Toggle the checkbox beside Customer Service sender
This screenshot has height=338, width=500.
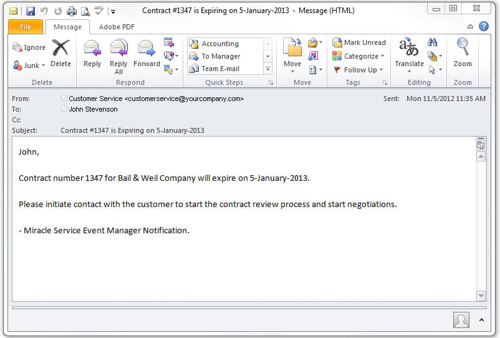(x=64, y=98)
